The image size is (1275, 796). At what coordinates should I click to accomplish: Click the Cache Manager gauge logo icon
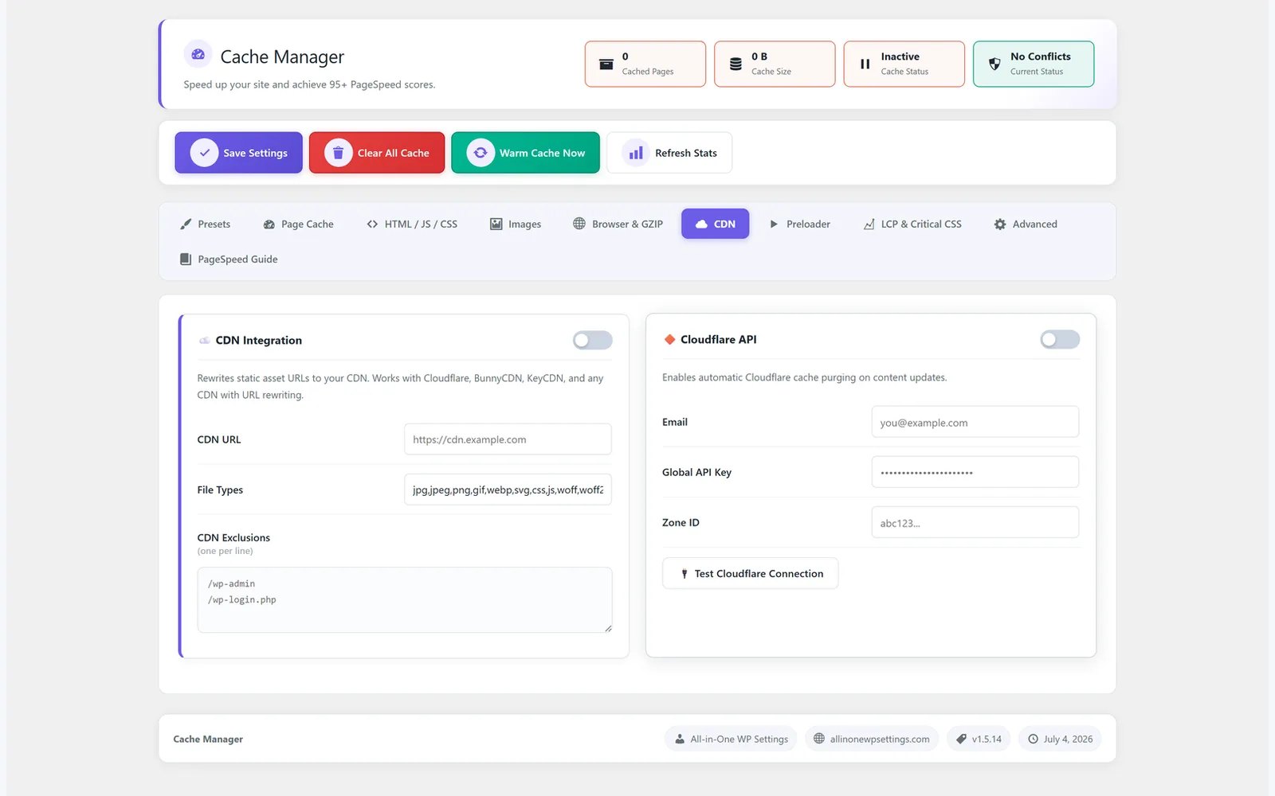point(198,54)
